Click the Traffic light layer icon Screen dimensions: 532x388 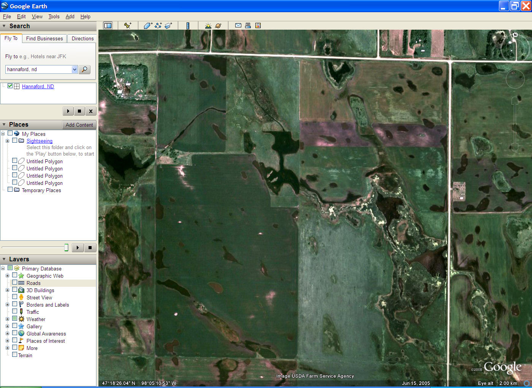(x=21, y=312)
